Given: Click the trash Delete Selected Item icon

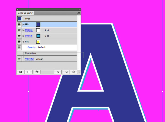Looking at the screenshot, I should (73, 72).
